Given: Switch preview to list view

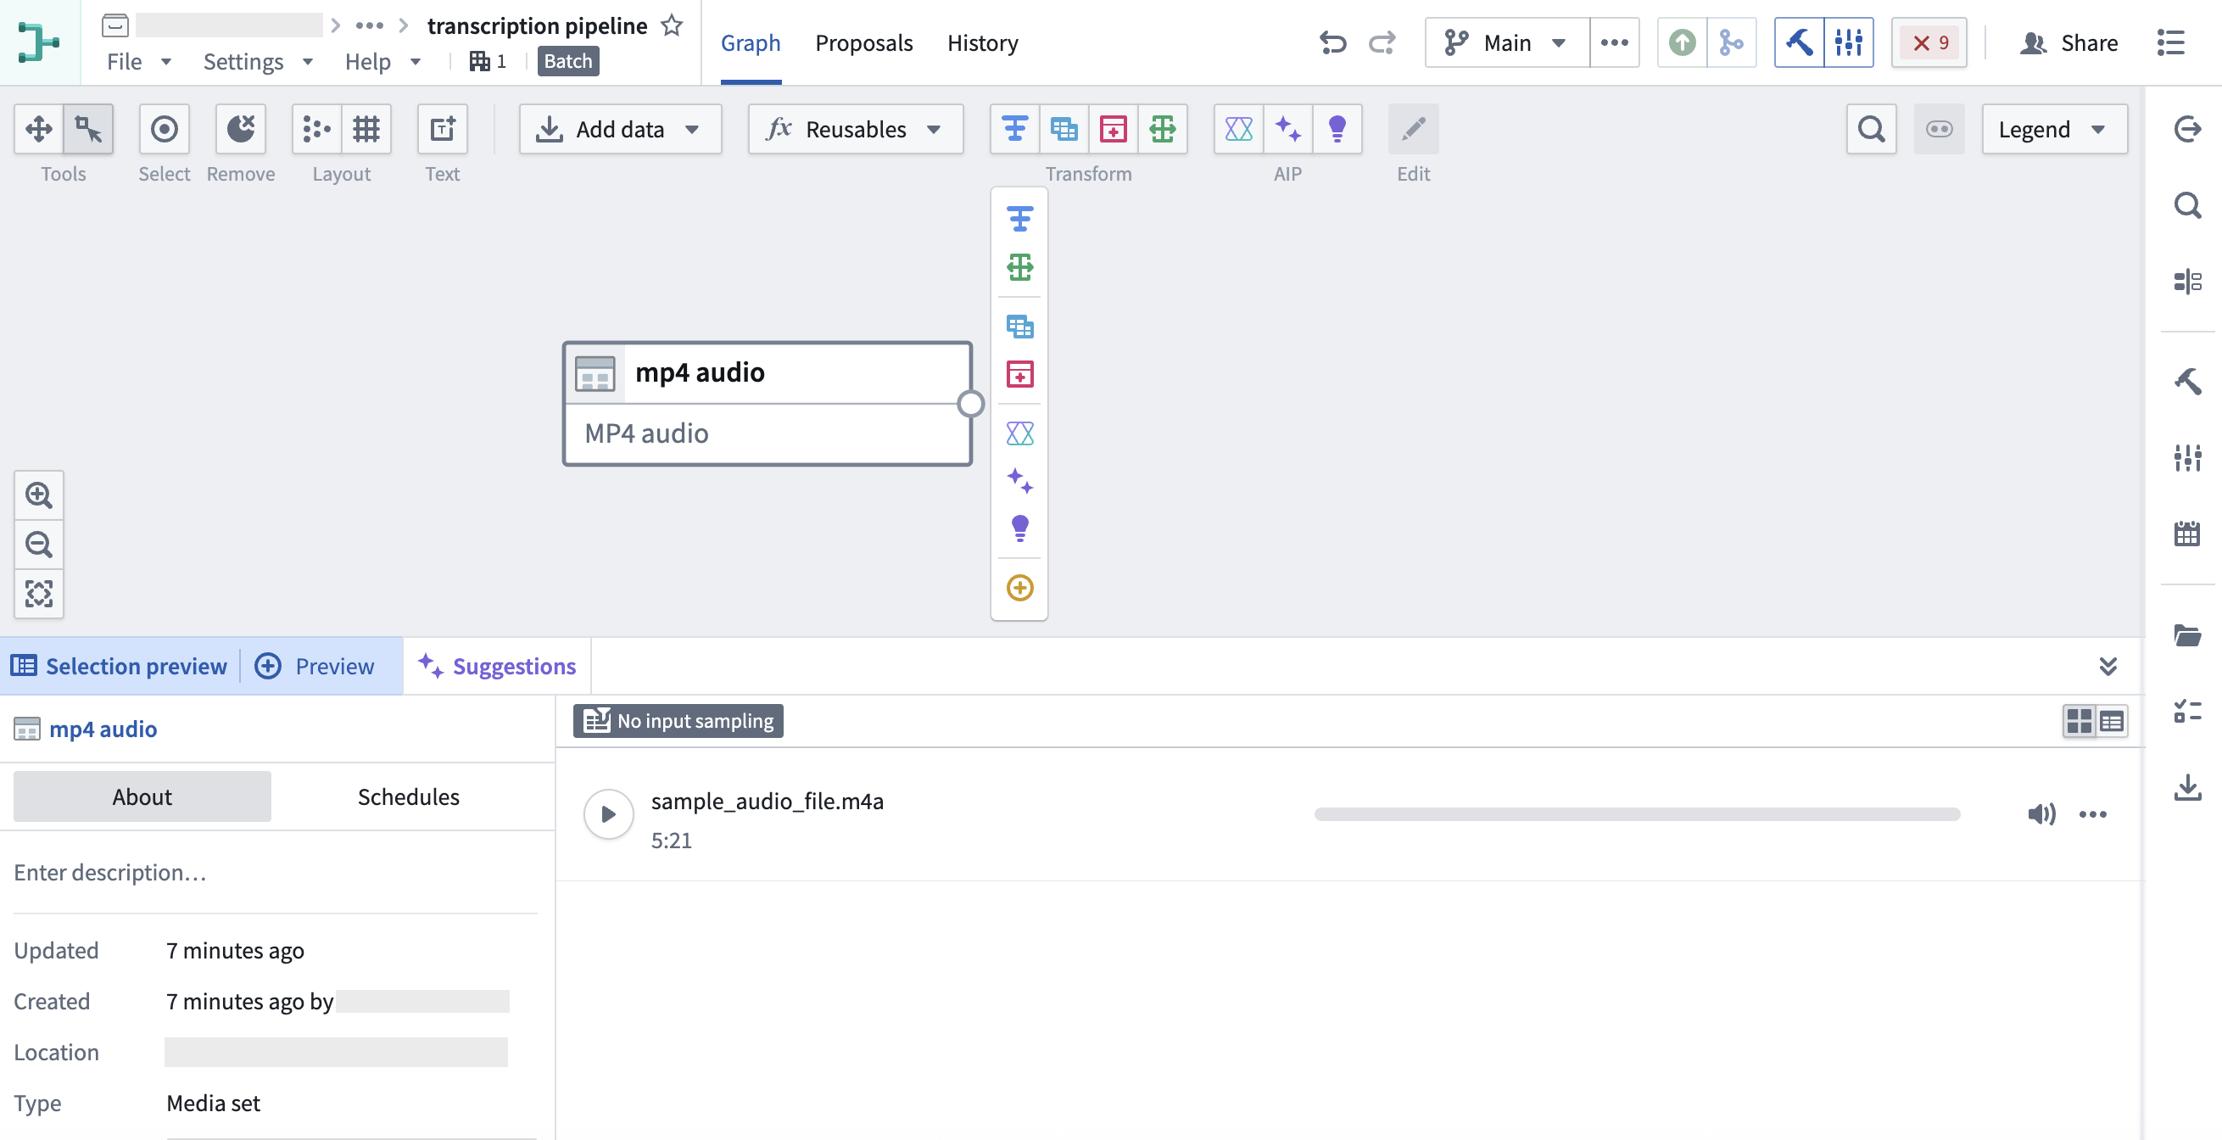Looking at the screenshot, I should (2112, 722).
